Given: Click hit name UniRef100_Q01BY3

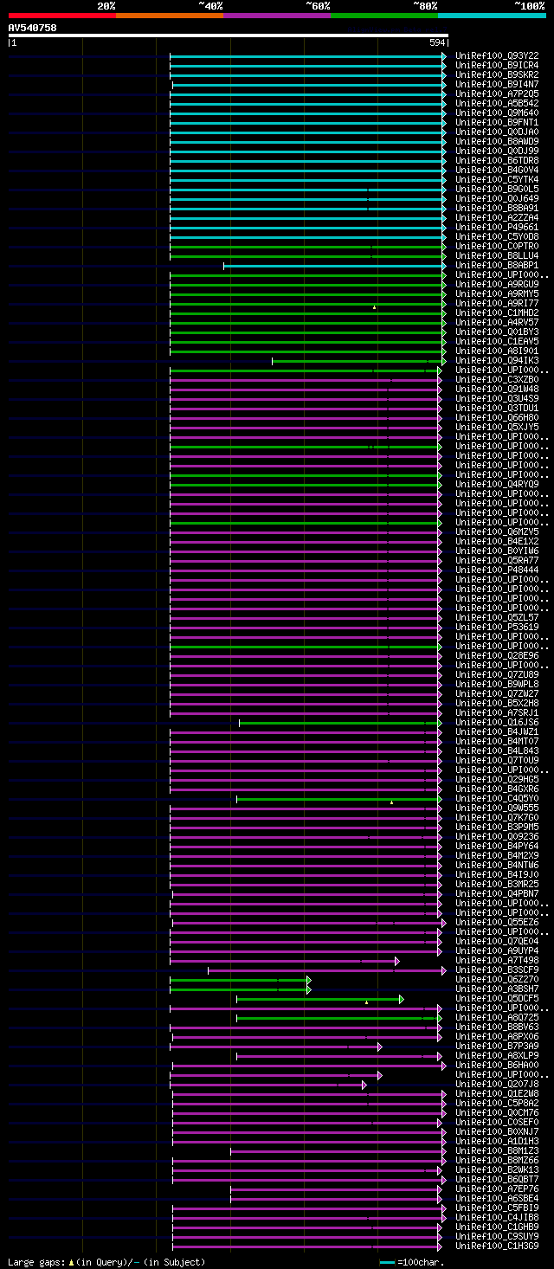Looking at the screenshot, I should coord(497,332).
